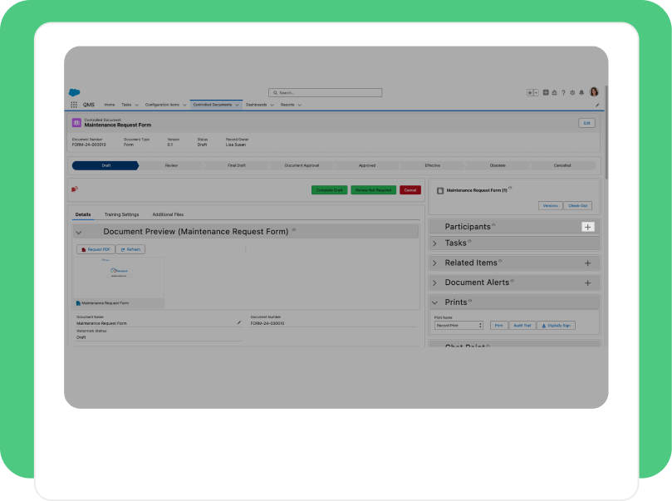
Task: Click the Salesforce cloud logo
Action: 75,92
